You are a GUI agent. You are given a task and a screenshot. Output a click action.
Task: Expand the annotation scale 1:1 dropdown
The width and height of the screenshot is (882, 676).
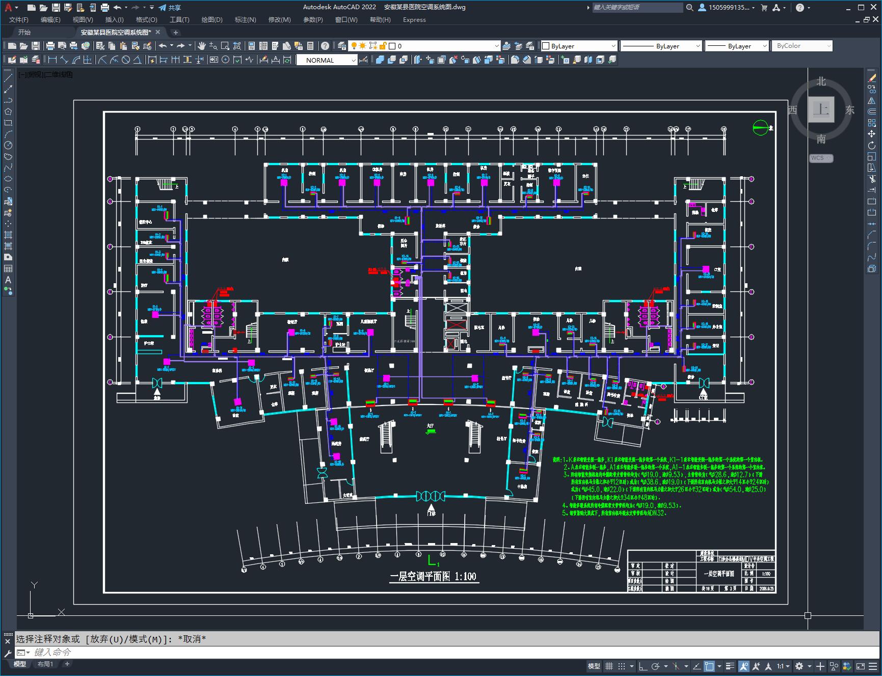click(783, 666)
